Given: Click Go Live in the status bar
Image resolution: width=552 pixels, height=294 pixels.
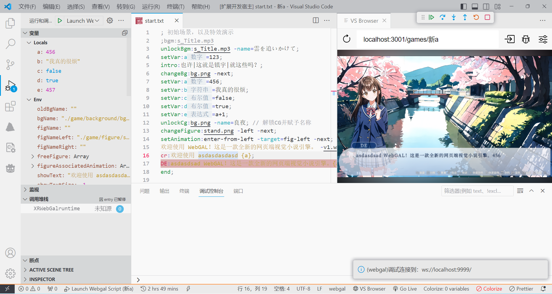Looking at the screenshot, I should (x=405, y=289).
